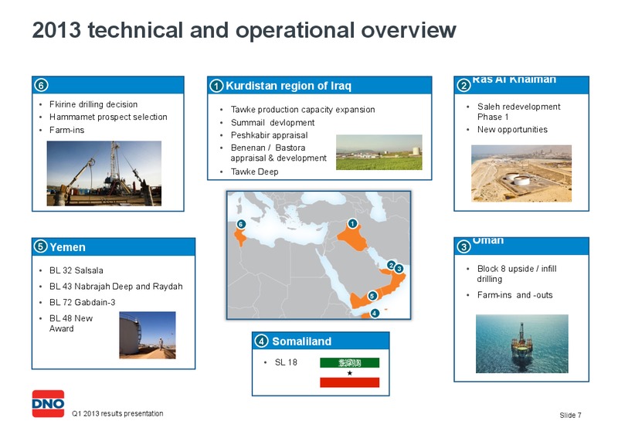Select the slide title text
The width and height of the screenshot is (618, 428).
[x=244, y=30]
